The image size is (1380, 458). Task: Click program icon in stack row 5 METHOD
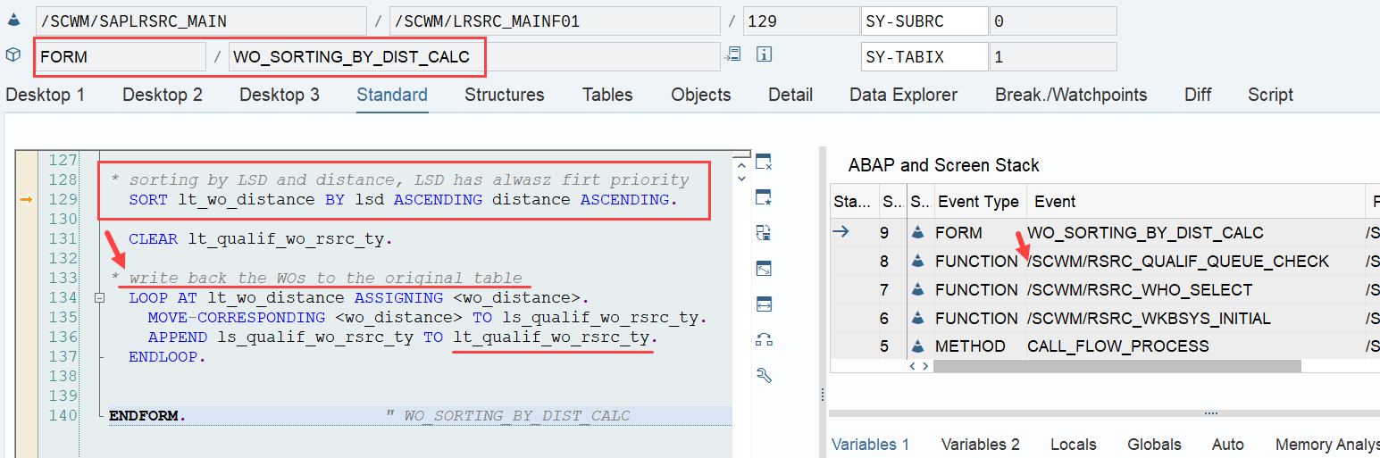coord(918,346)
